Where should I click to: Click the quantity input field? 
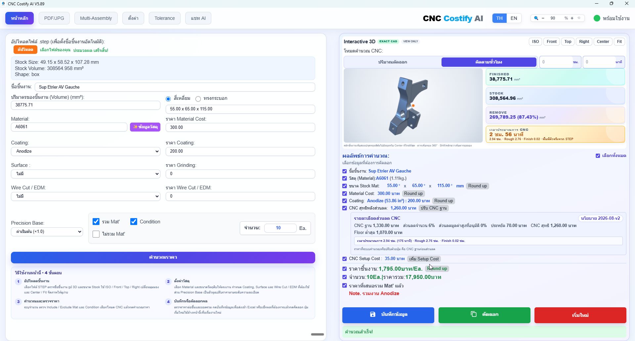[x=280, y=228]
